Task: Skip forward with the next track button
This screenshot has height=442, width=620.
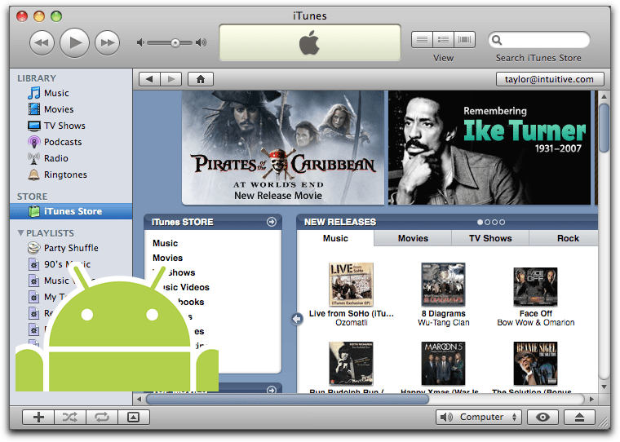Action: pyautogui.click(x=107, y=42)
